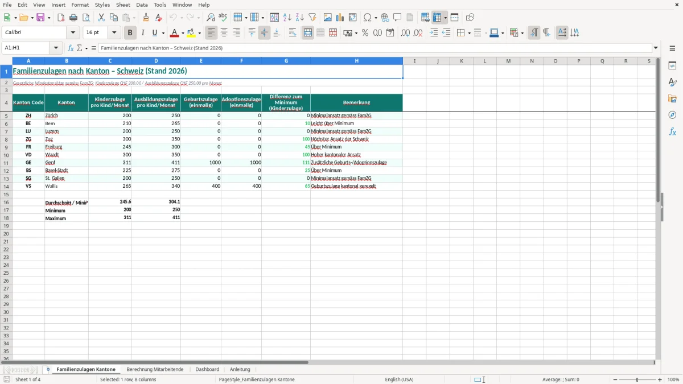The height and width of the screenshot is (384, 683).
Task: Open the Function Wizard
Action: (71, 48)
